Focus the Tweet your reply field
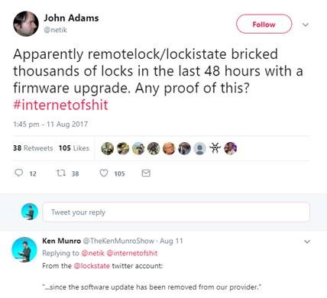 coord(176,212)
